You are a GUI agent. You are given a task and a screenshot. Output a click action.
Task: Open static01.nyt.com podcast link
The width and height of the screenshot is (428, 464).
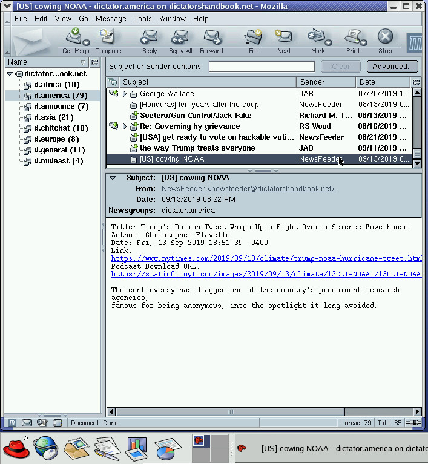(266, 274)
